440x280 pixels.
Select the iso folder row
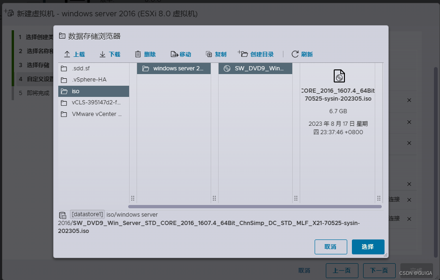coord(93,91)
